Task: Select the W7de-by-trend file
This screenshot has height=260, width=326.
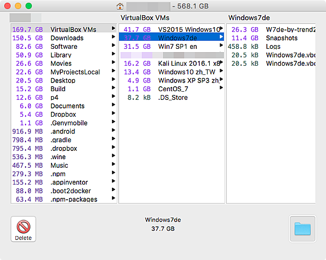Action: (x=271, y=29)
